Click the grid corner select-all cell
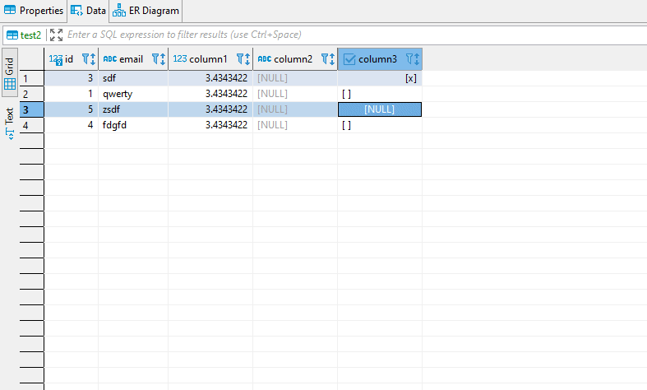 pyautogui.click(x=32, y=59)
